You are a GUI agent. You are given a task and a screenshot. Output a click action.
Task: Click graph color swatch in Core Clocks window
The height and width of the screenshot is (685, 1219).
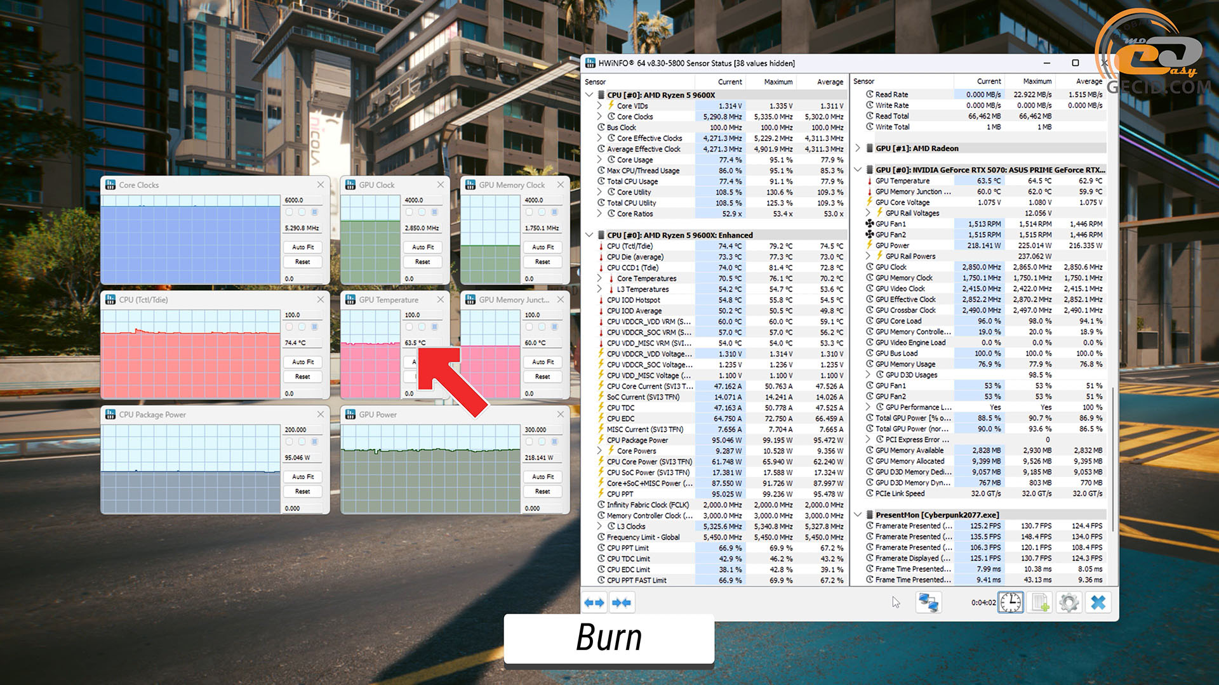point(314,212)
